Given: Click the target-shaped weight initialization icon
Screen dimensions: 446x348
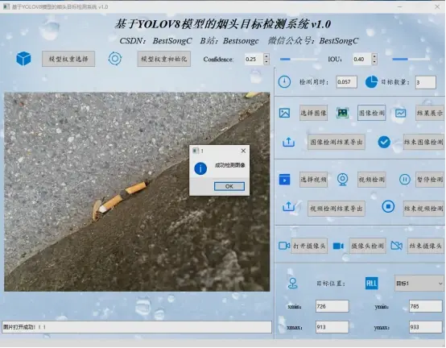Looking at the screenshot, I should 115,59.
